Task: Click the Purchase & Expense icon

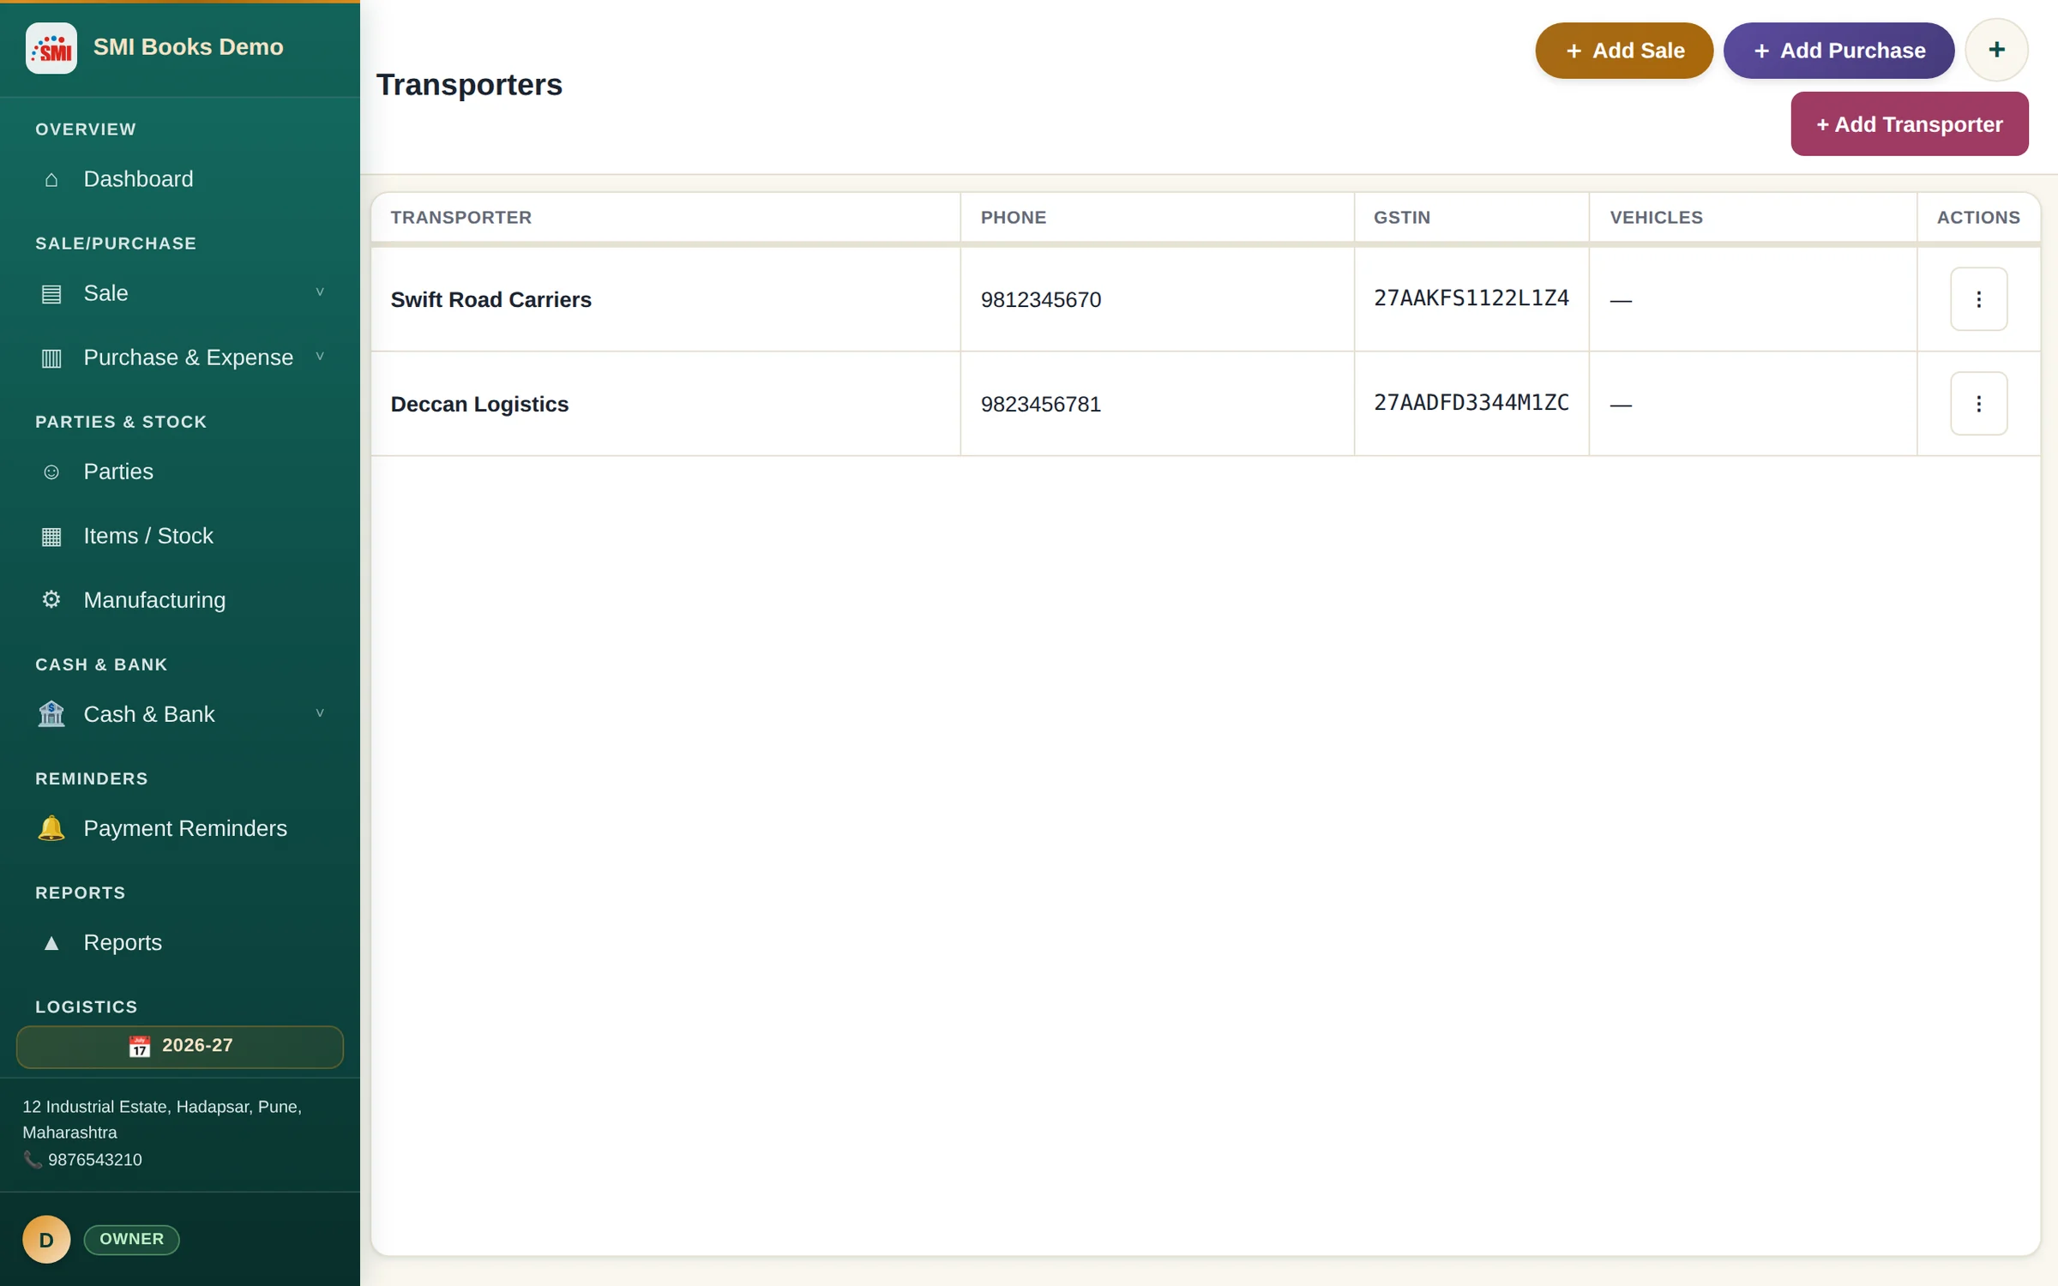Action: pos(51,358)
